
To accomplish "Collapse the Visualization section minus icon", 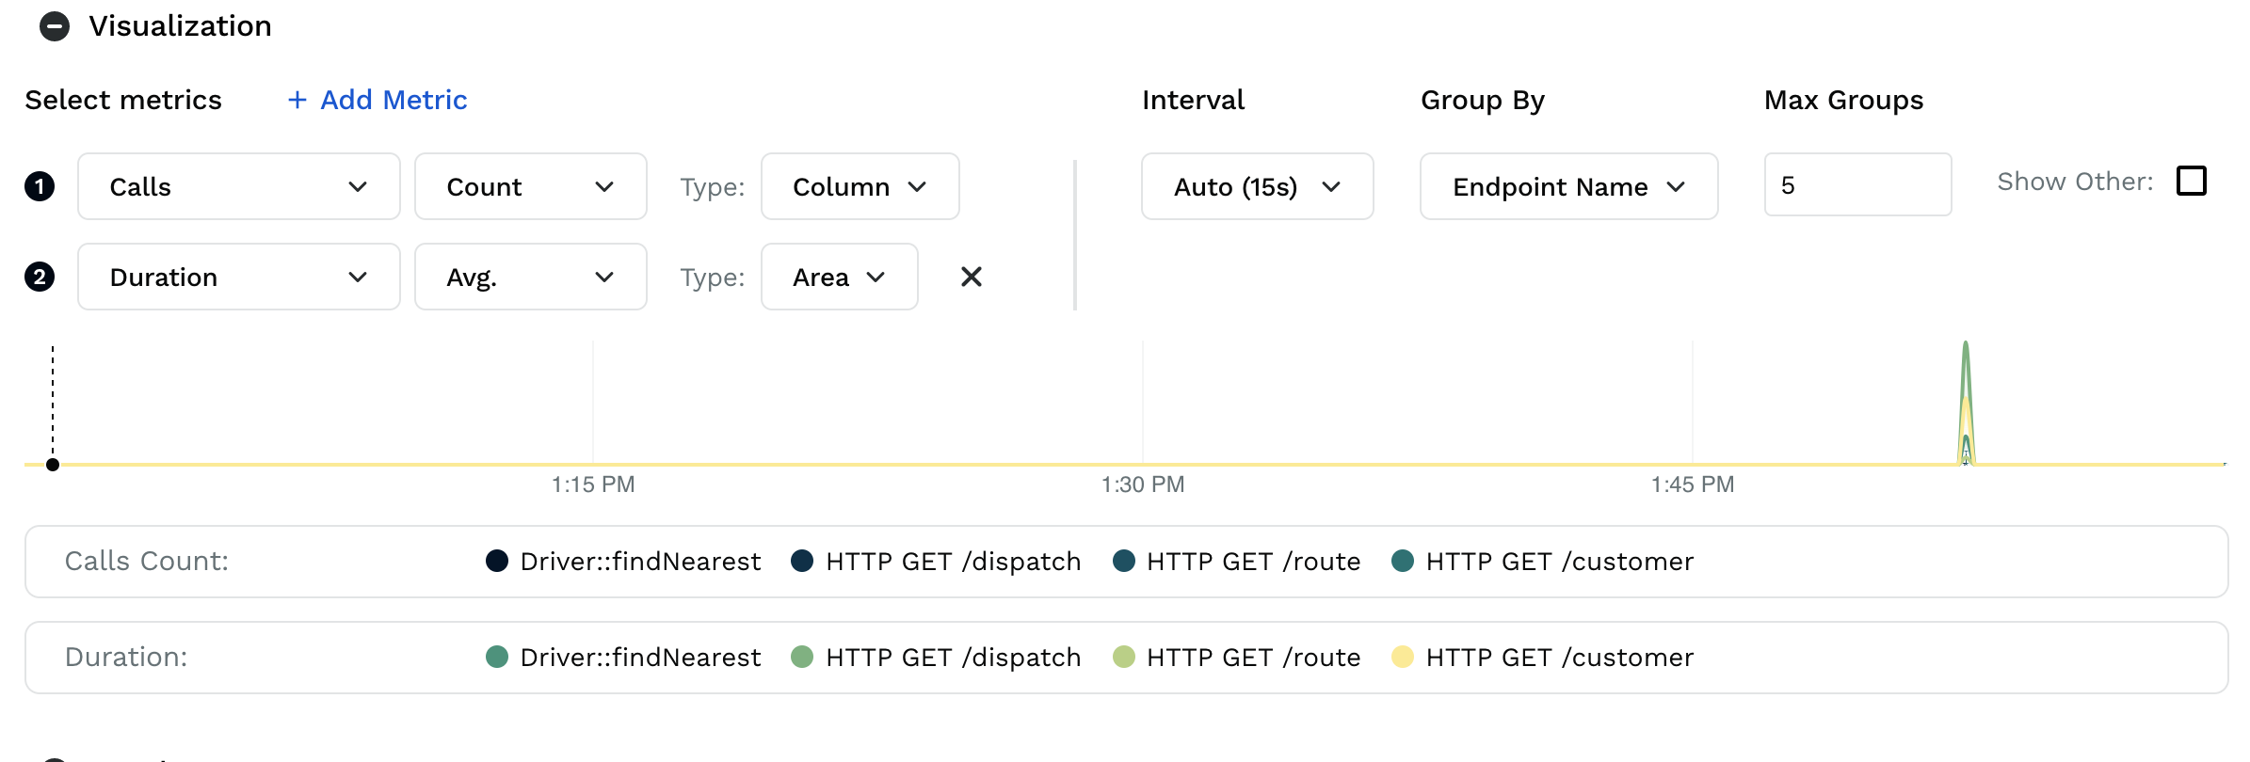I will [55, 26].
